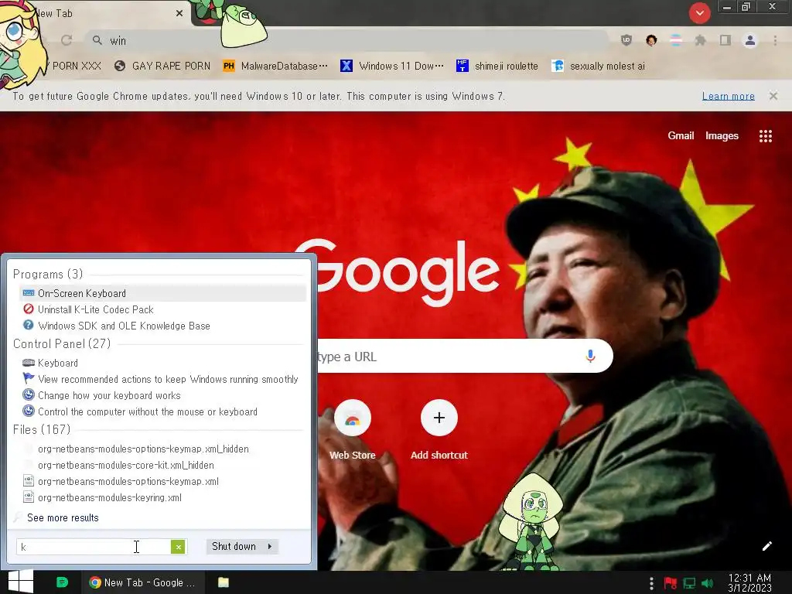Open the shimeji roulette bookmark

tap(498, 67)
